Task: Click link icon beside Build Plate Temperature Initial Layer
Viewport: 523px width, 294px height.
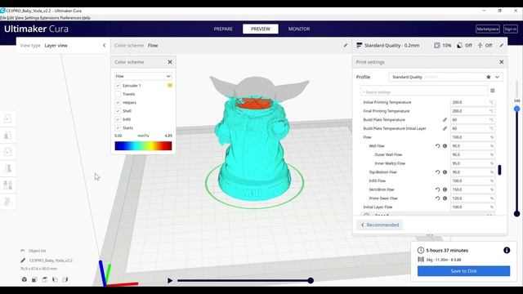Action: pyautogui.click(x=445, y=128)
